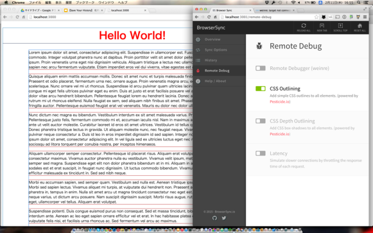Screen dimensions: 373x233
Task: Open Sync Options in the sidebar
Action: 214,50
